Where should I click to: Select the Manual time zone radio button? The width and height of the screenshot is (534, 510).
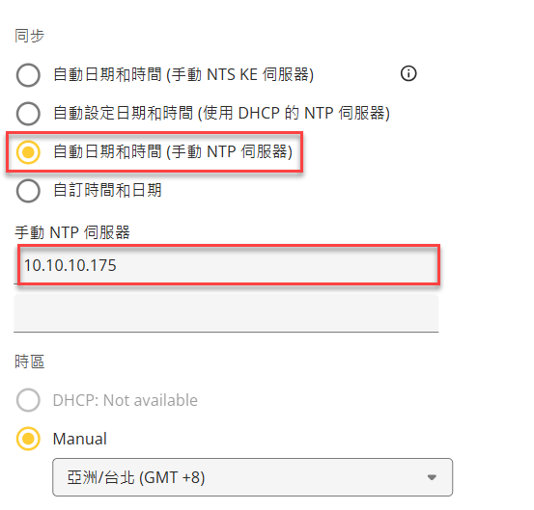tap(28, 439)
